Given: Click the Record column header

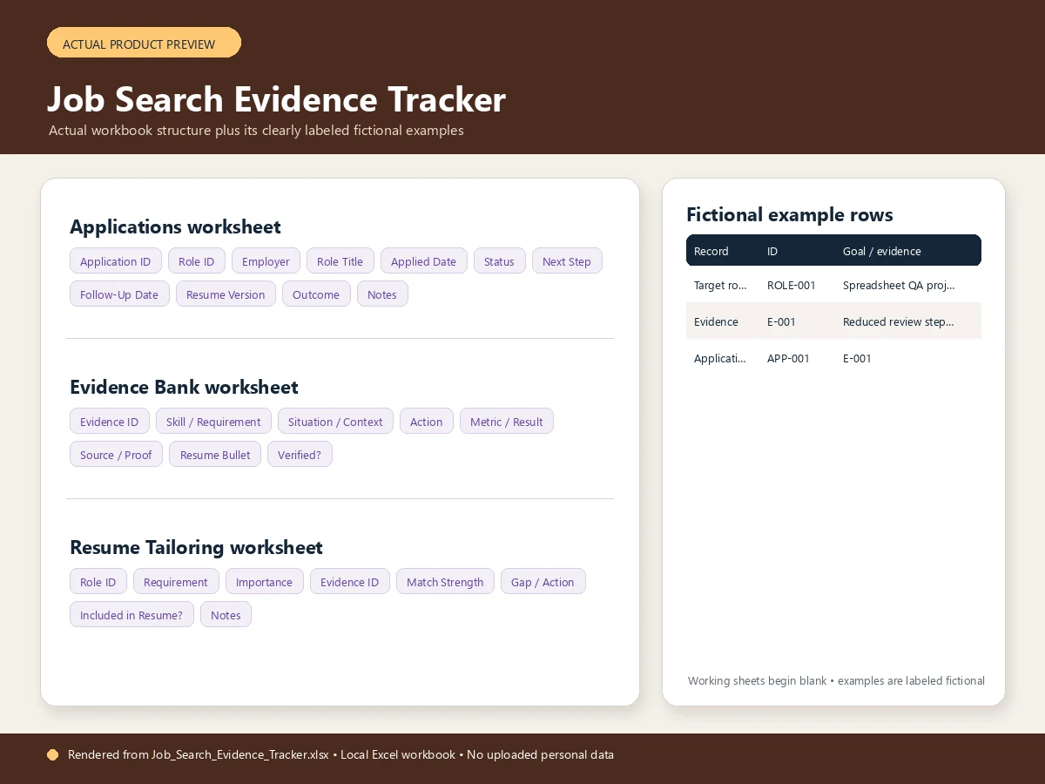Looking at the screenshot, I should point(711,251).
